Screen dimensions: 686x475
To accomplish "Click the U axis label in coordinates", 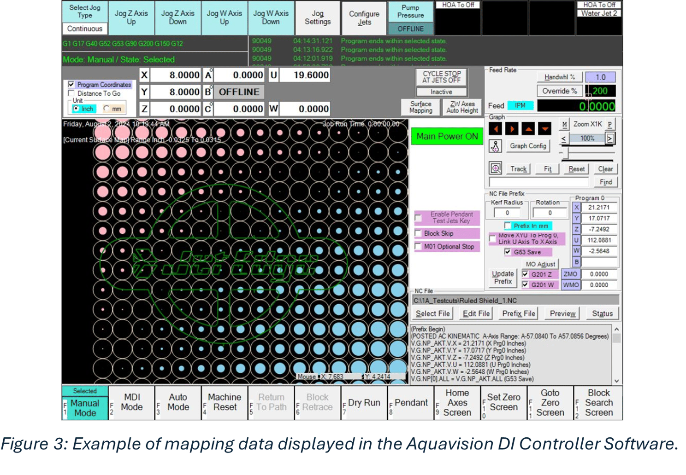I will pos(274,75).
